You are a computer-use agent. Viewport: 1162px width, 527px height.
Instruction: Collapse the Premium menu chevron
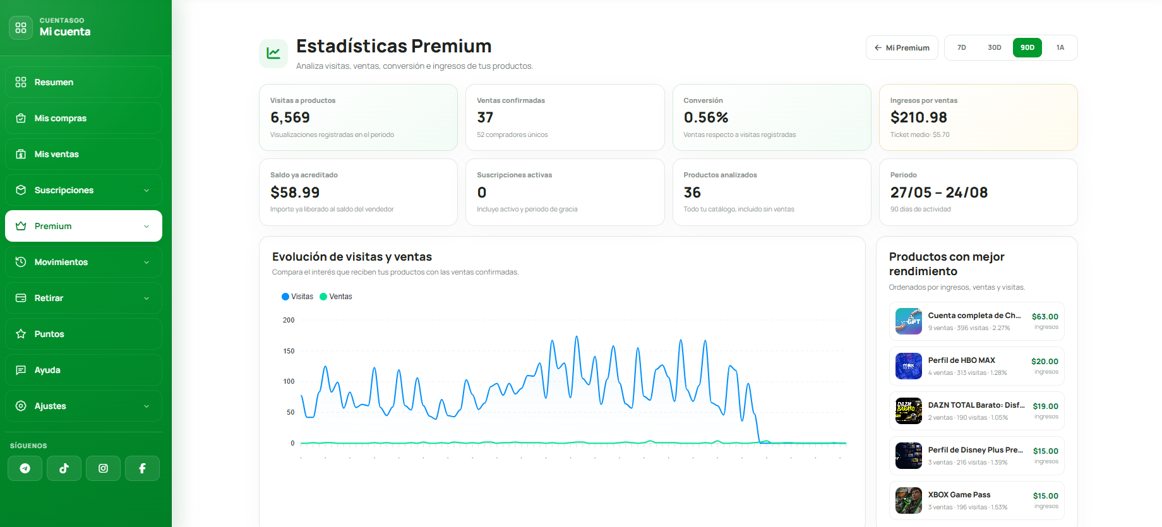tap(147, 227)
